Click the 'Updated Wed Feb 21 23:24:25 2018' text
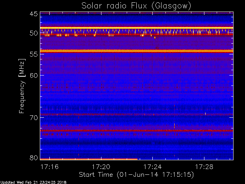Viewport: 245px width, 184px height. 33,182
